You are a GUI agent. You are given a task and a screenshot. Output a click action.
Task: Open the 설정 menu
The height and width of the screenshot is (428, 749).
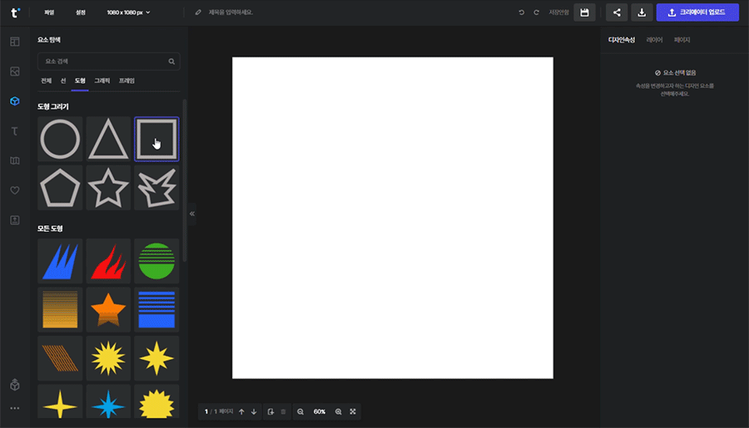(x=80, y=12)
